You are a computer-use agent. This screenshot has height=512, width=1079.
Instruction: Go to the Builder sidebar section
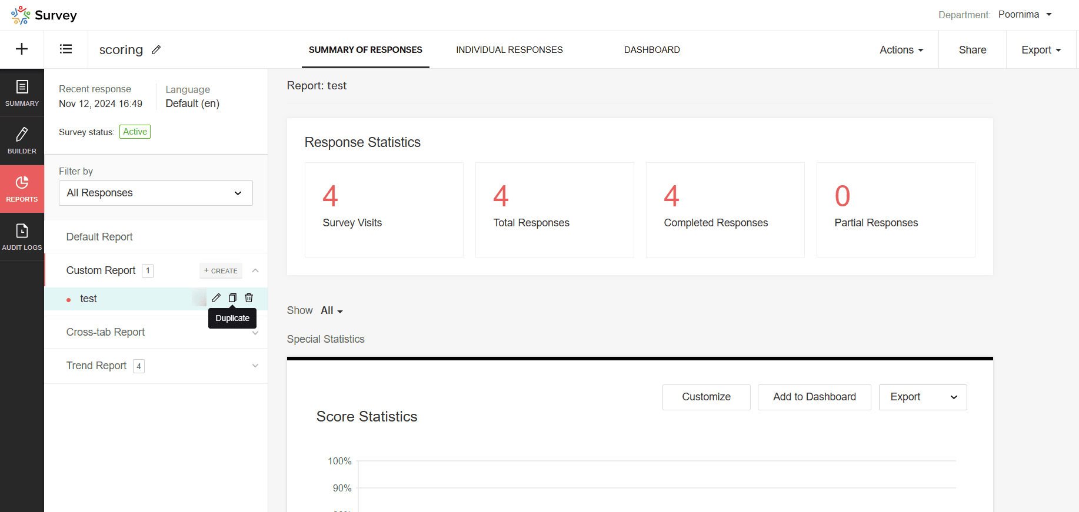[x=22, y=140]
